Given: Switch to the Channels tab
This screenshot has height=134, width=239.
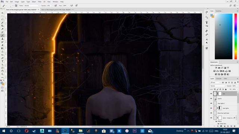Looking at the screenshot, I should coord(219,79).
